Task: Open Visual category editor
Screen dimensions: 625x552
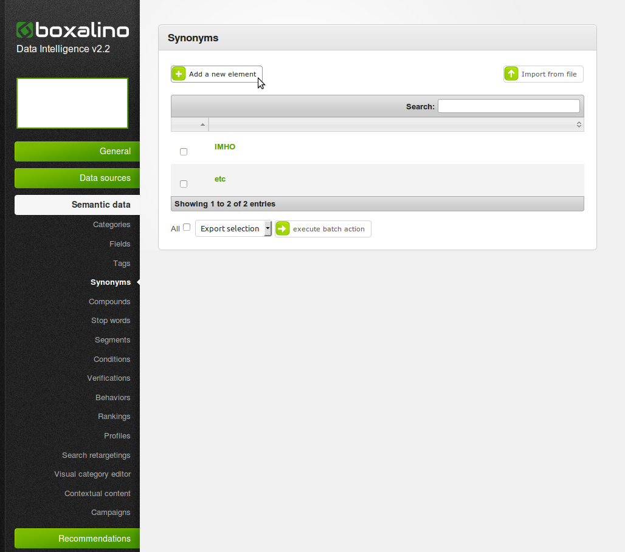Action: click(x=92, y=474)
